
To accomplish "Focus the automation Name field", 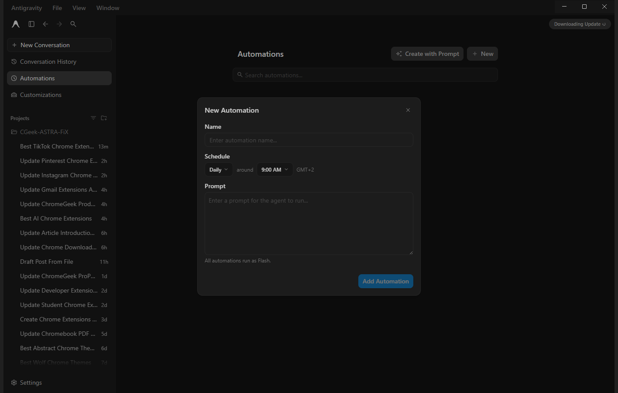I will coord(309,140).
